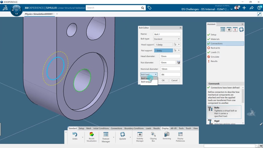Click OK in Bolt Editor
263x148 pixels.
click(x=163, y=80)
